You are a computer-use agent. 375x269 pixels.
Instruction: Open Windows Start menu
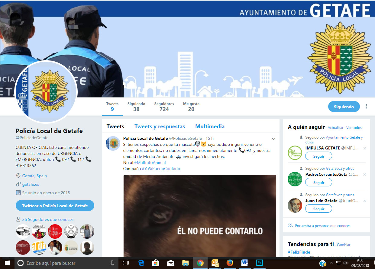(7, 263)
